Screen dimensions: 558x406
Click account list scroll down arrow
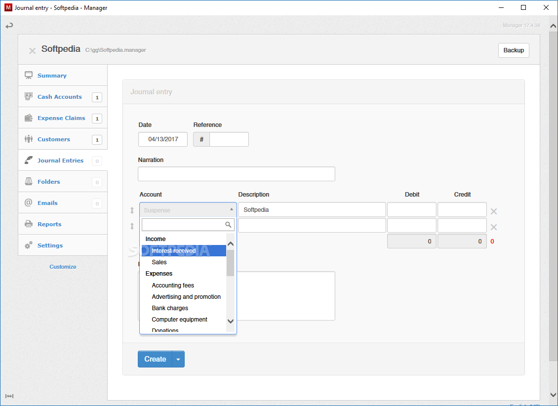[x=231, y=322]
